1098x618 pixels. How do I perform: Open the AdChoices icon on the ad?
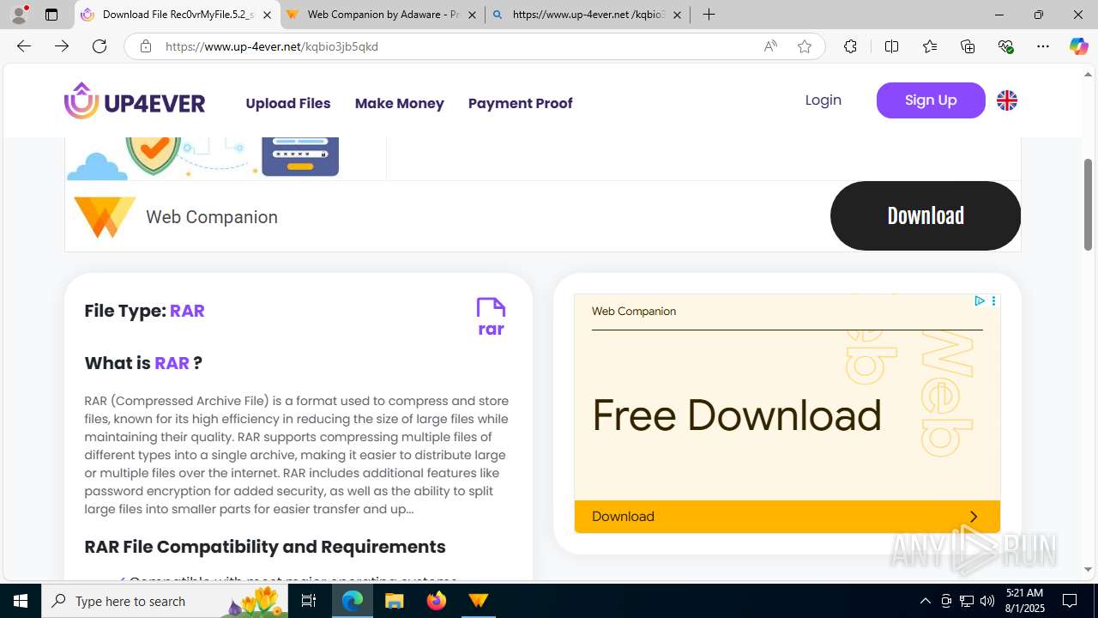point(979,301)
